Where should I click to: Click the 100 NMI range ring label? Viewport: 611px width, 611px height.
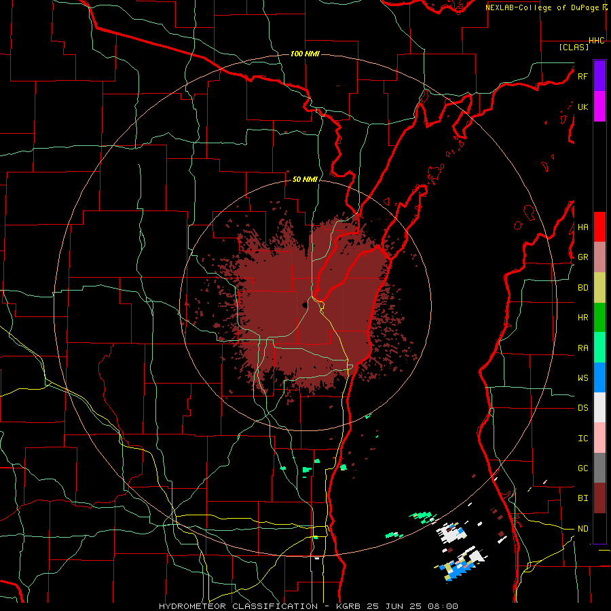coord(305,54)
